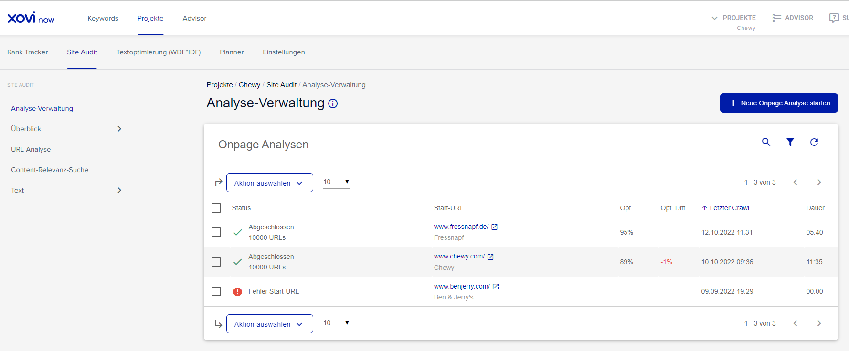Click the green checkmark of Fressnapf row
This screenshot has width=849, height=351.
point(237,232)
